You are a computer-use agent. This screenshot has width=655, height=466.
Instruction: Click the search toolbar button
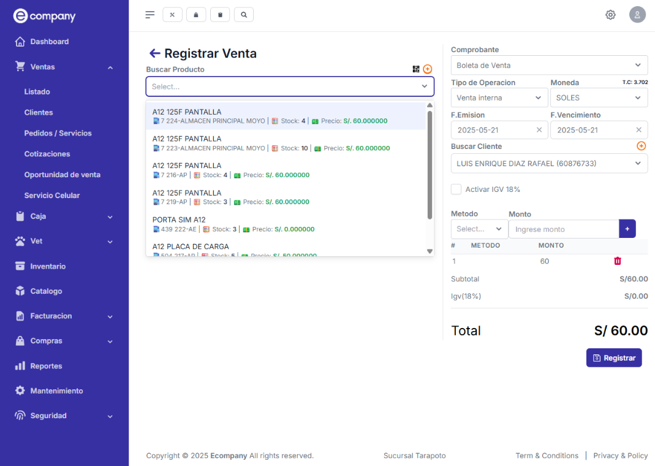pos(244,15)
